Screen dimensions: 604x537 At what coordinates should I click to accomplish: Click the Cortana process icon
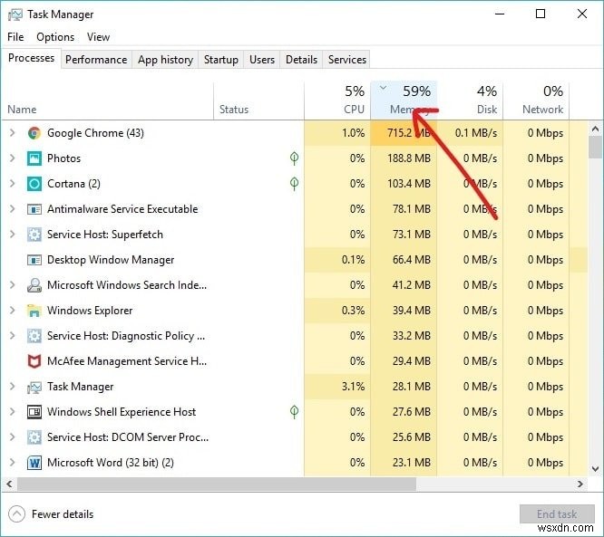(x=34, y=184)
